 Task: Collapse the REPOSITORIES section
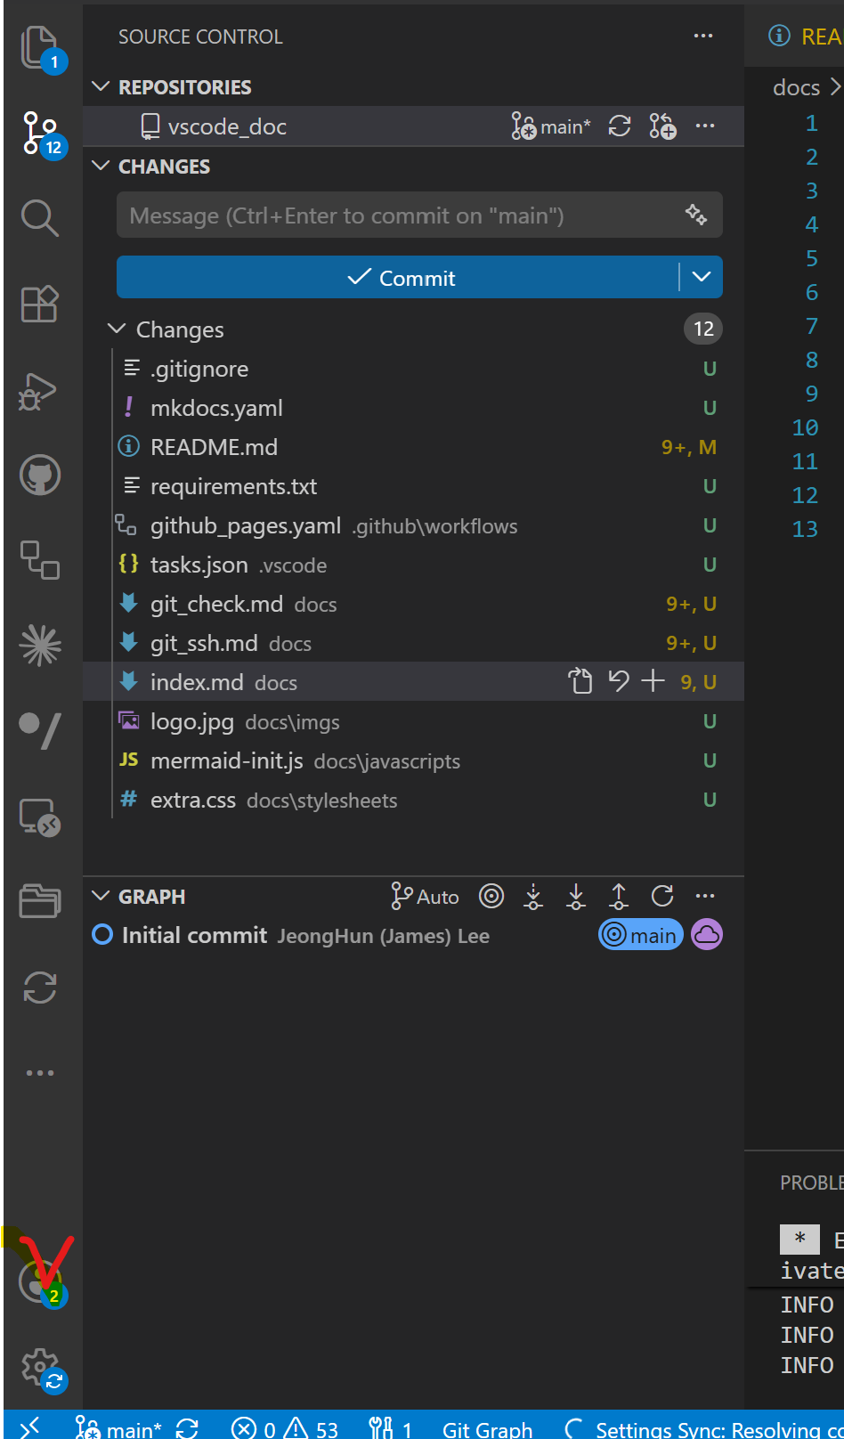[101, 86]
